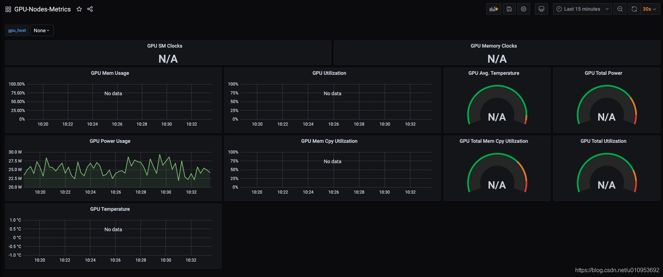
Task: Open GPU Mem Usage panel title menu
Action: pyautogui.click(x=110, y=73)
